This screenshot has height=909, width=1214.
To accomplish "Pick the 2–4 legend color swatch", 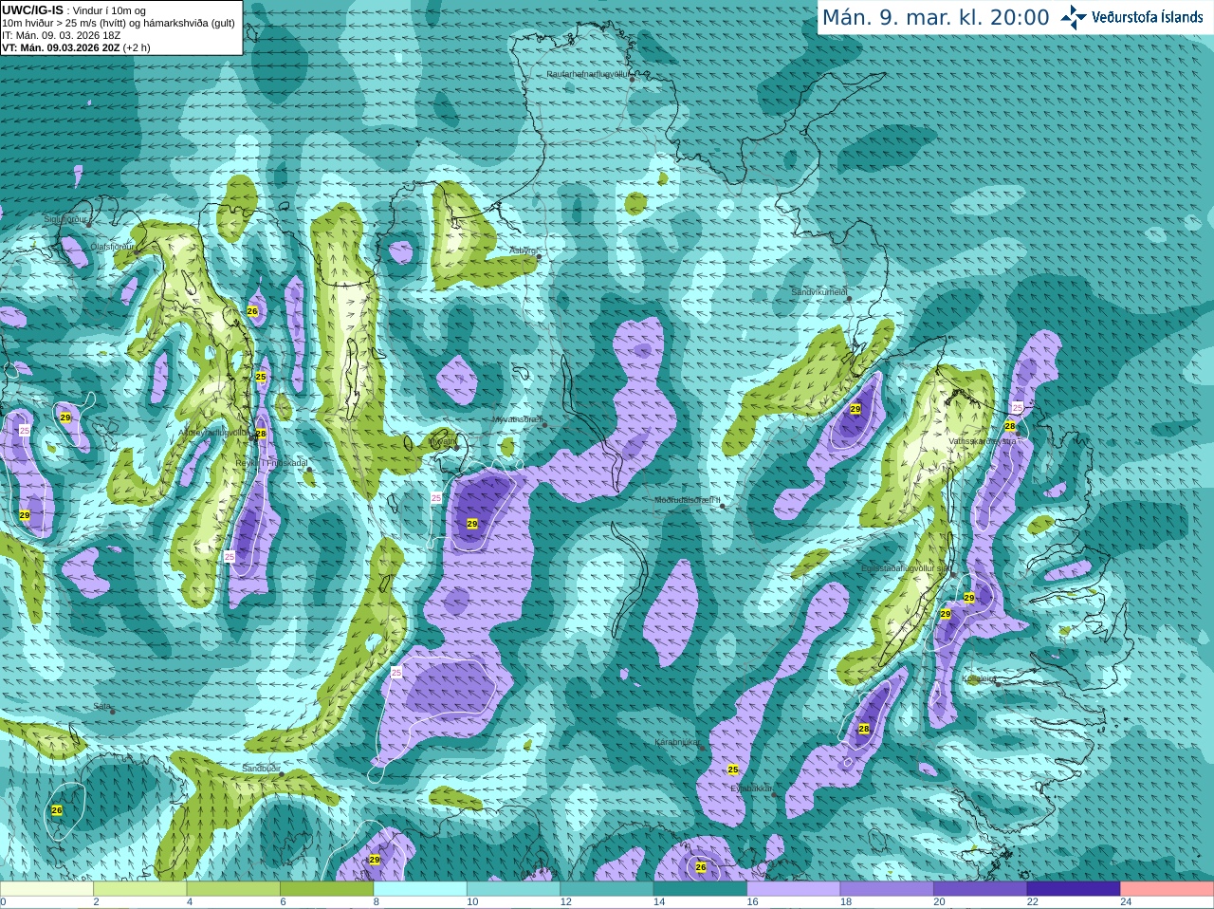I will click(x=139, y=889).
